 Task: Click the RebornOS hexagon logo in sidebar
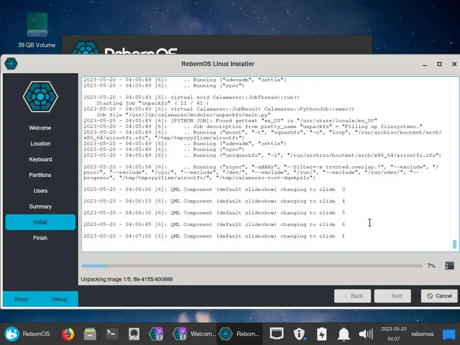40,97
